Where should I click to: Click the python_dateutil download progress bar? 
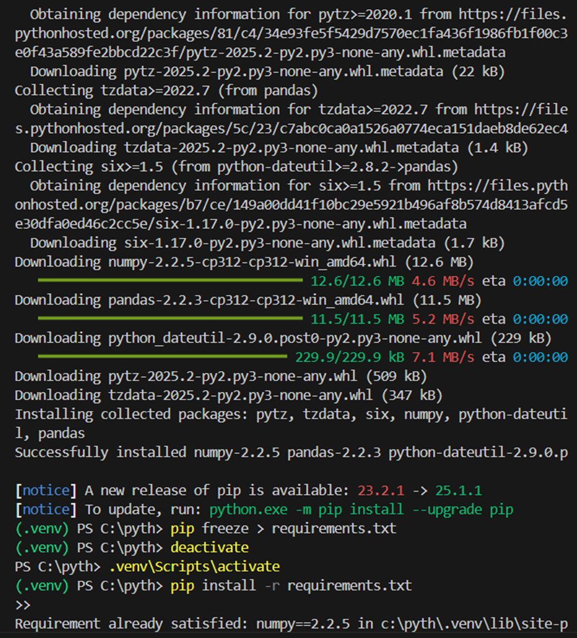pos(162,357)
